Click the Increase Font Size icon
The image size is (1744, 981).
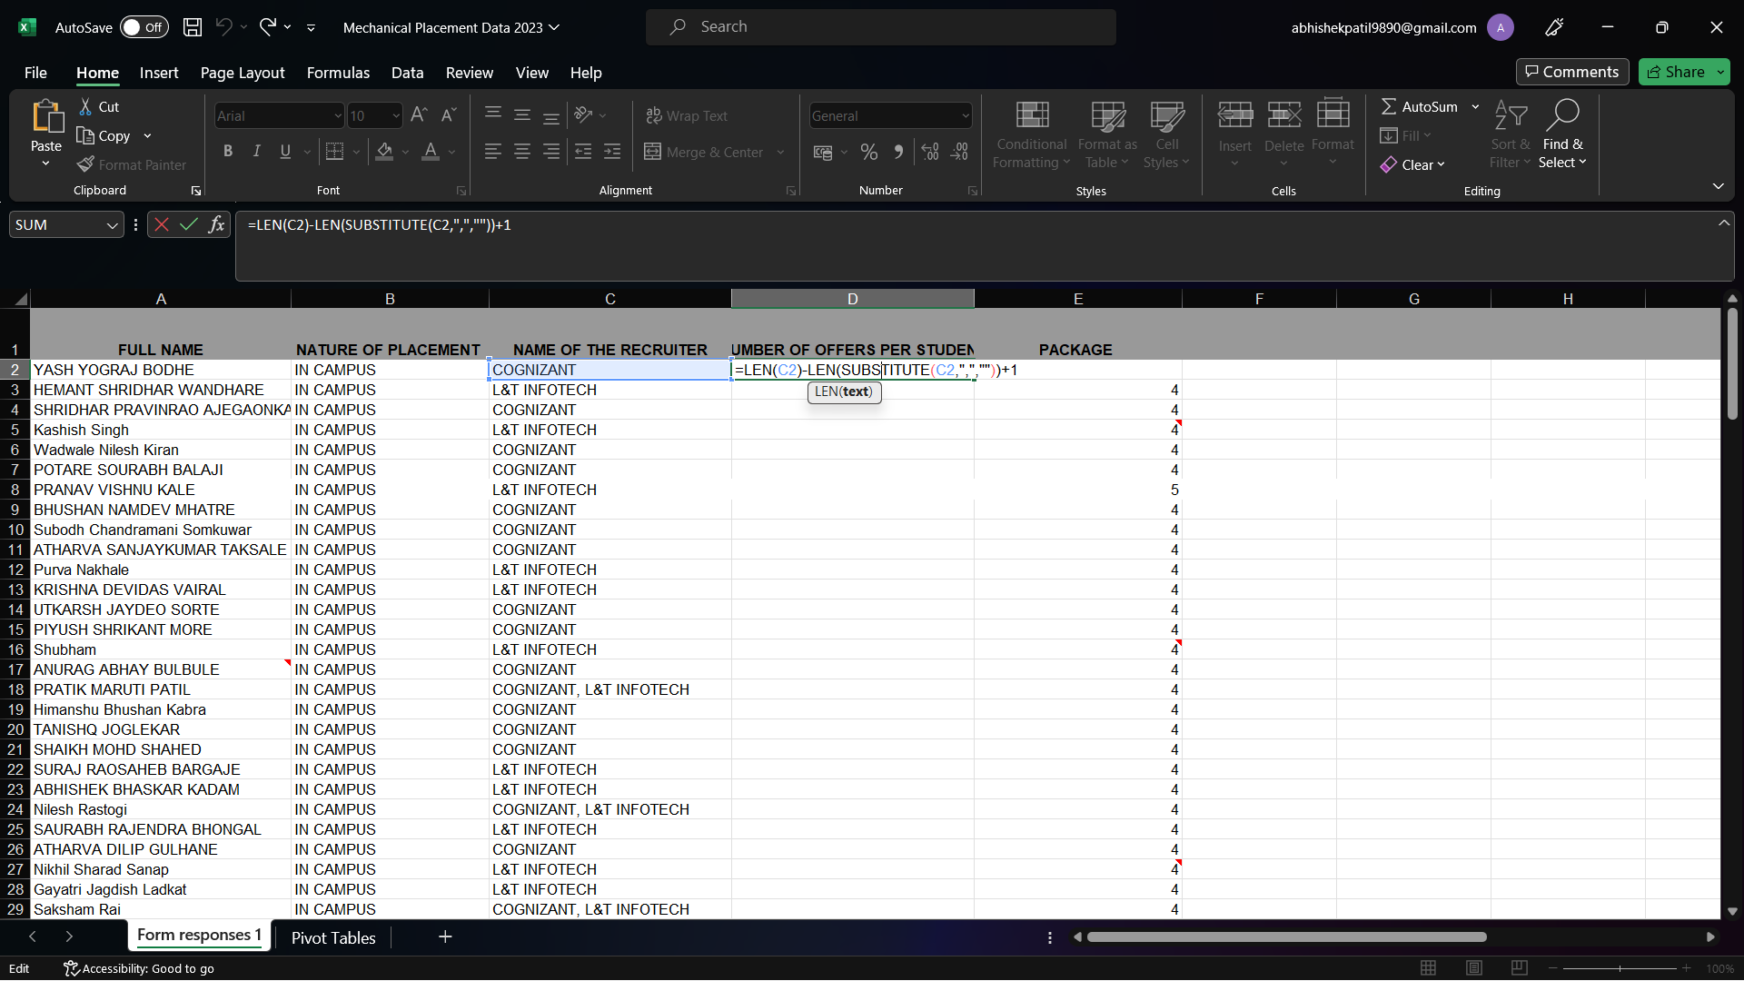pyautogui.click(x=418, y=115)
